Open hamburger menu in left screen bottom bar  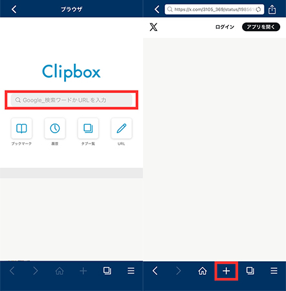point(131,271)
